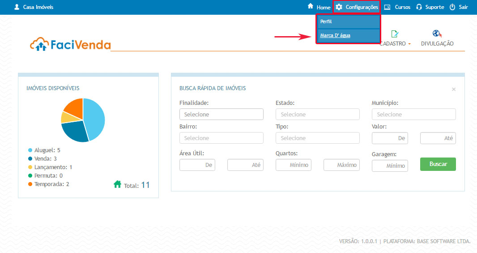
Task: Click the Cadastro edit icon
Action: coord(395,34)
